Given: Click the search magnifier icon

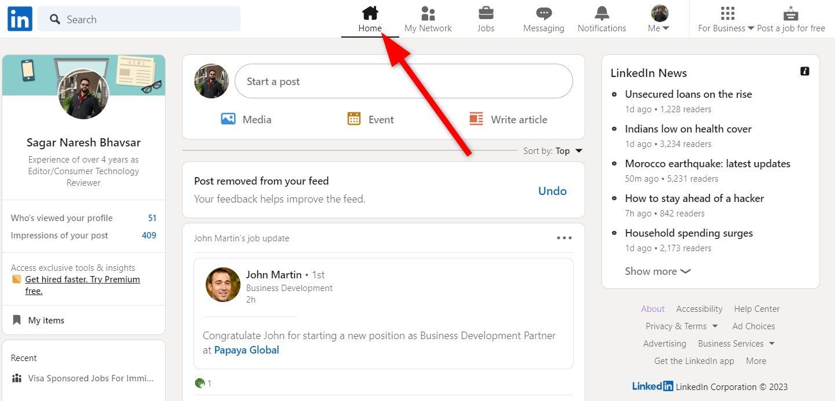Looking at the screenshot, I should 55,20.
